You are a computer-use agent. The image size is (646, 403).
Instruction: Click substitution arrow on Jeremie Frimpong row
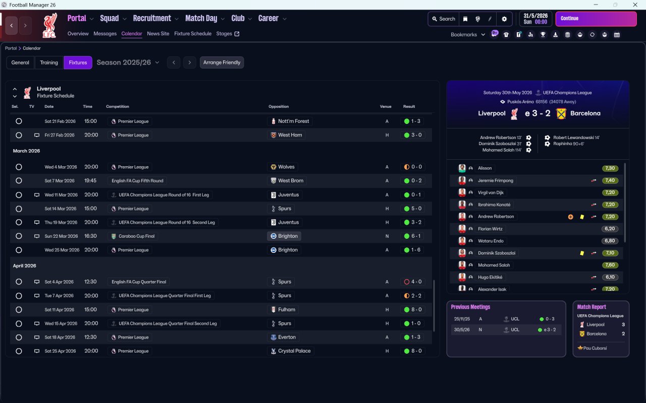[594, 180]
